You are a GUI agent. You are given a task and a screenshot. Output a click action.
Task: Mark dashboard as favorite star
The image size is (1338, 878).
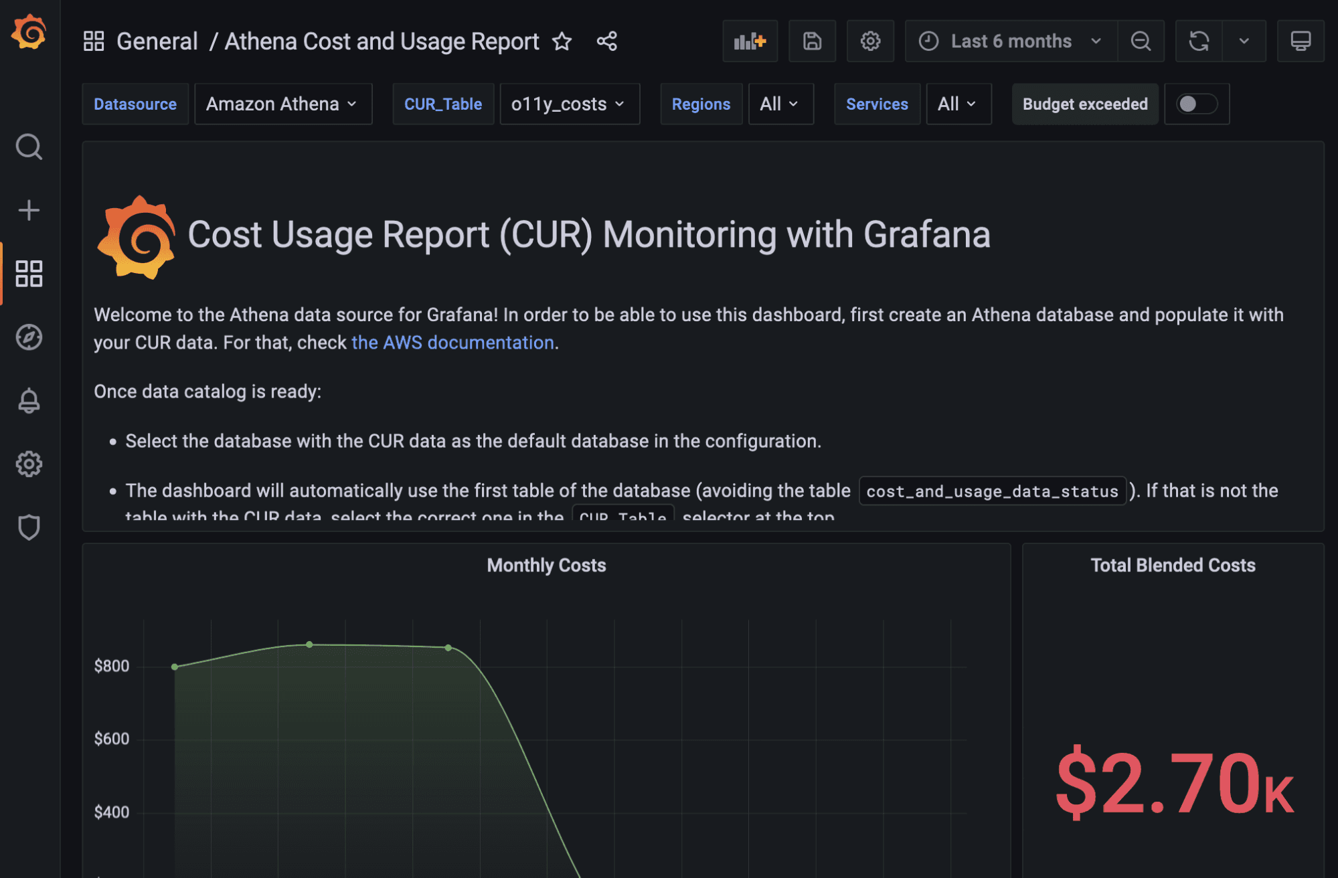click(562, 41)
